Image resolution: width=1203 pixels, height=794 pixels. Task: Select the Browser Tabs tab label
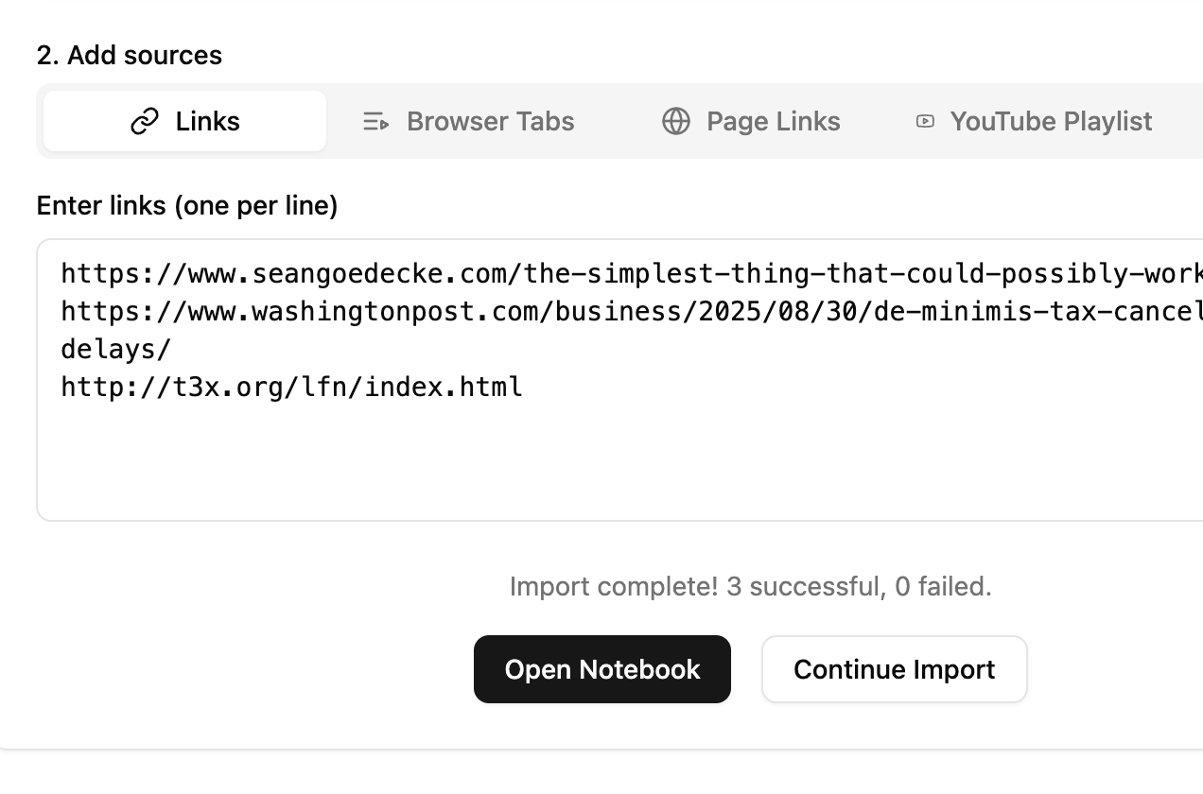(490, 122)
